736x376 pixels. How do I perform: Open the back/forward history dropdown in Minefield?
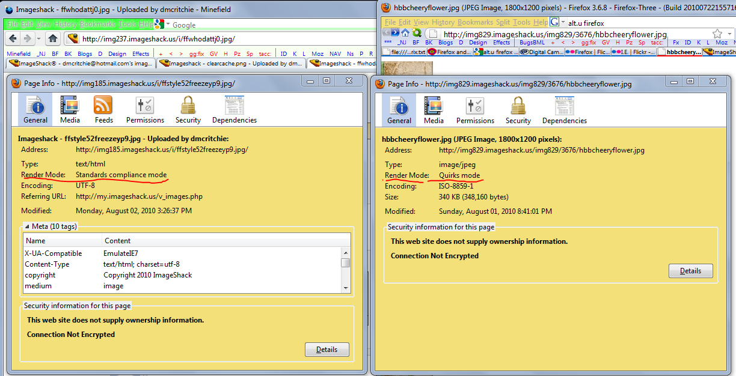pos(38,38)
